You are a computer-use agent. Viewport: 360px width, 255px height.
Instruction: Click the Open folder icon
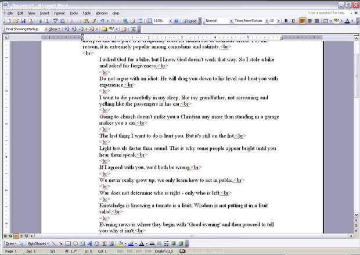[x=16, y=21]
